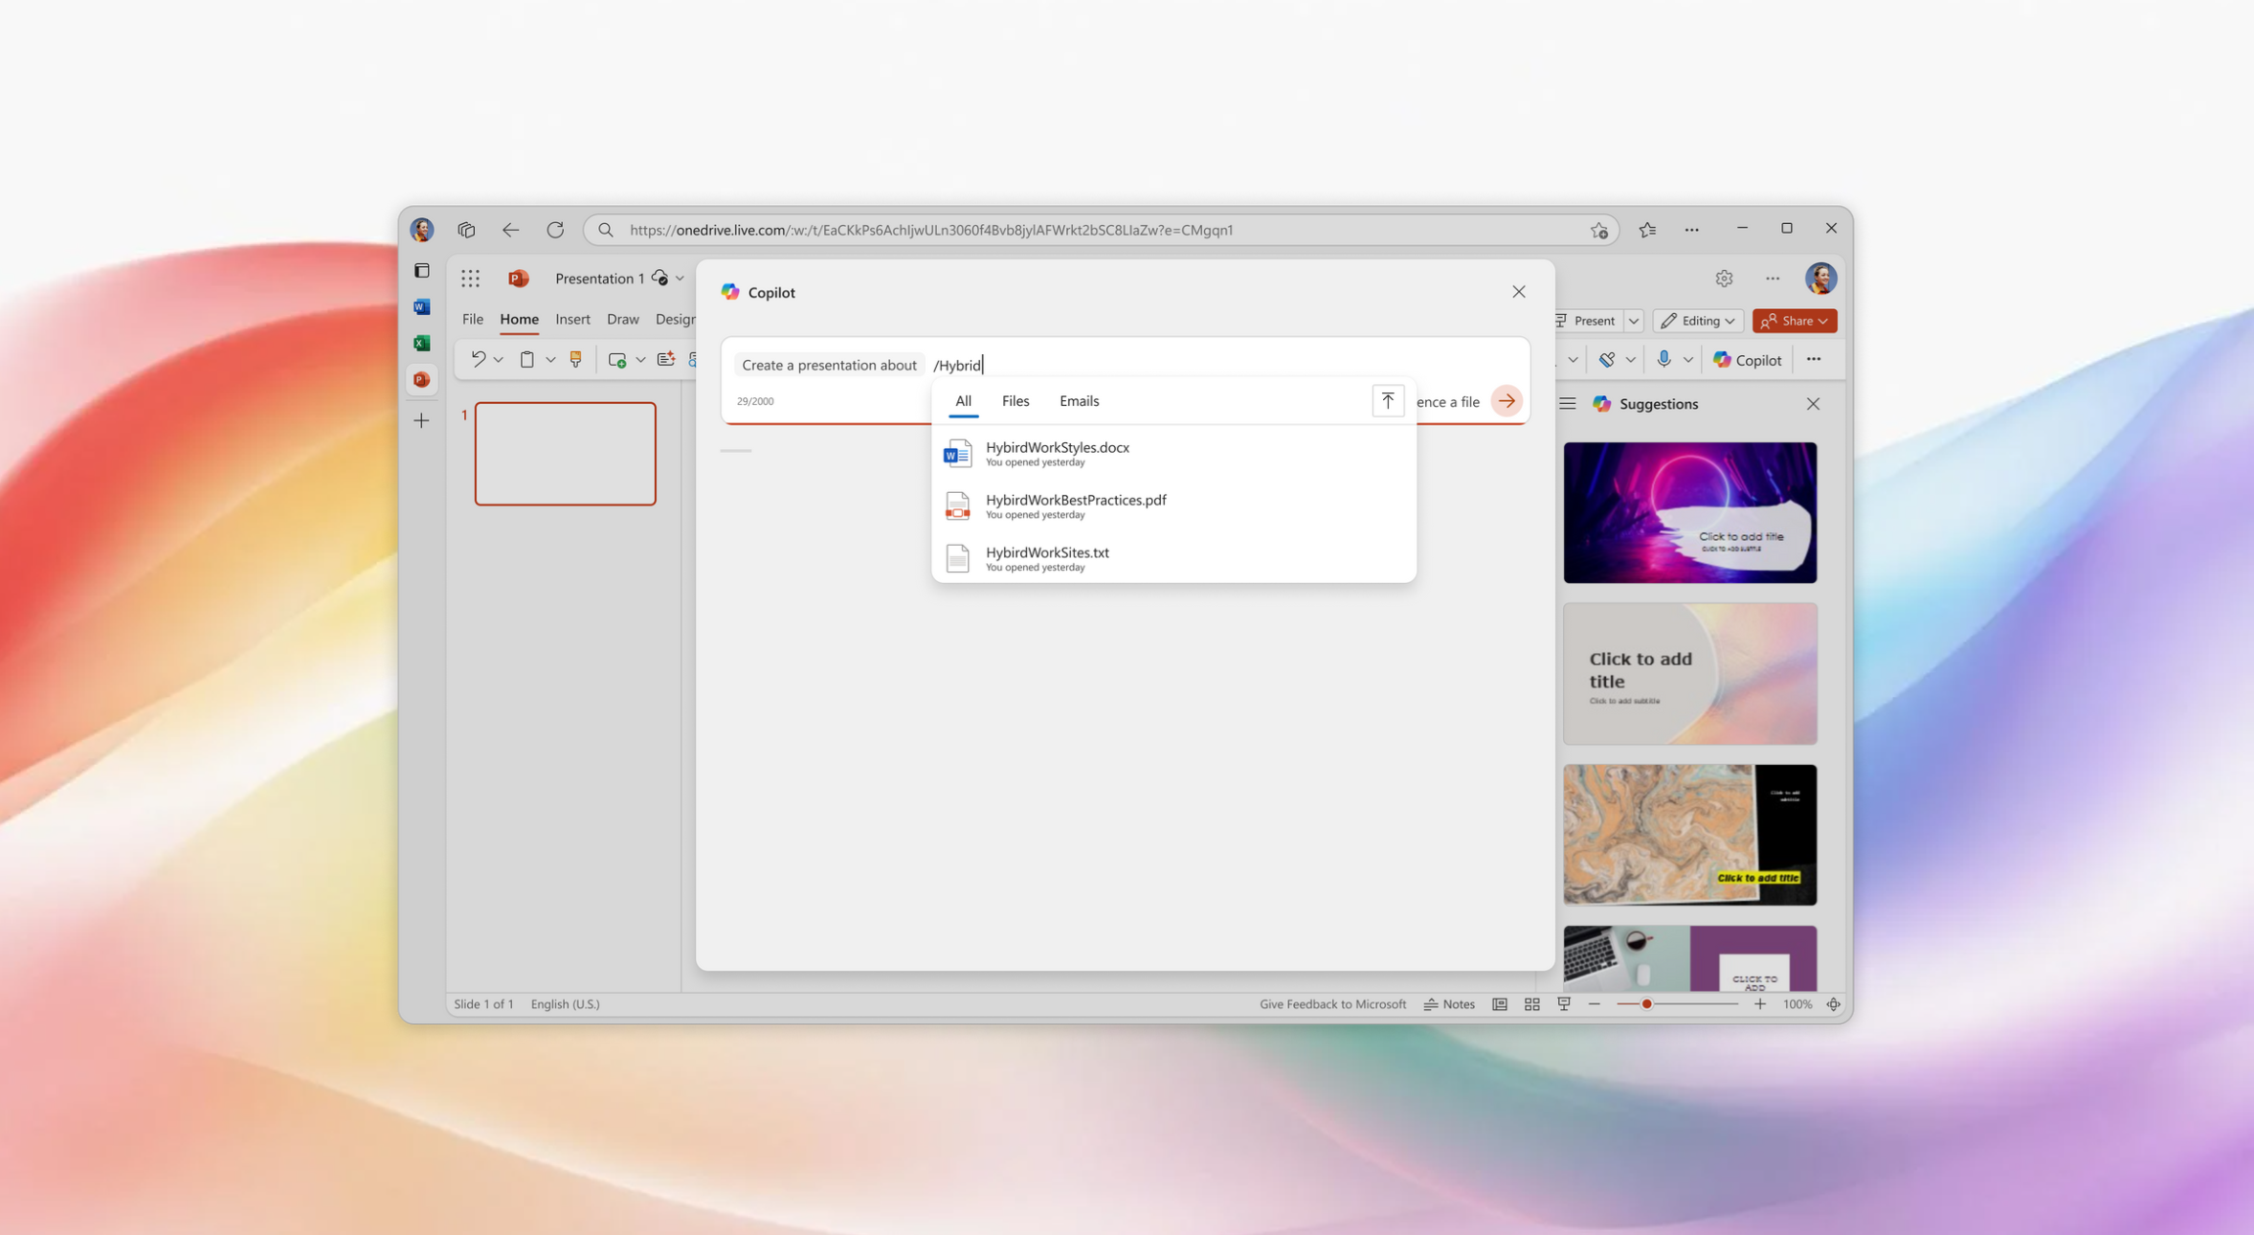Toggle Normal view in status bar
The image size is (2254, 1235).
[x=1500, y=1004]
